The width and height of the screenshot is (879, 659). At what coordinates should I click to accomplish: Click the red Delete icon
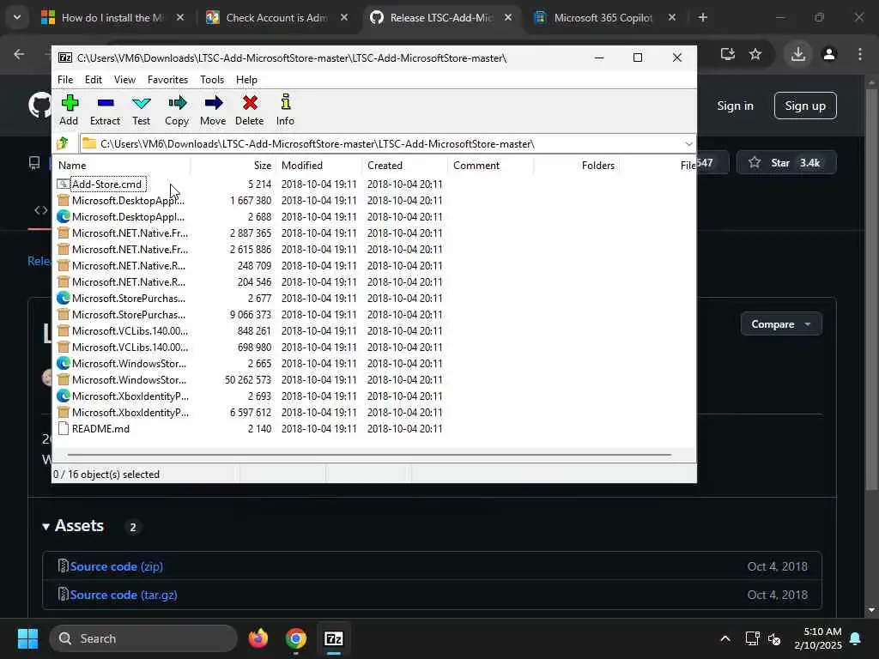250,110
